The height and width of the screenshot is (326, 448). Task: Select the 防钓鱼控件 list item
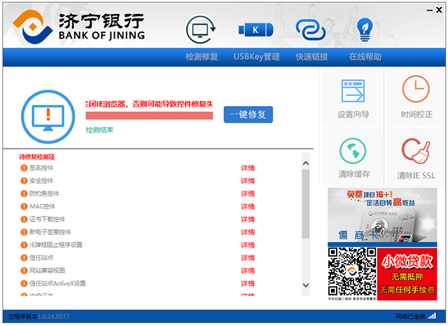click(x=44, y=193)
